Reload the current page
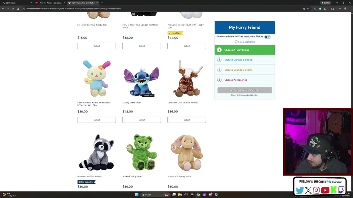This screenshot has height=198, width=353. pos(13,9)
